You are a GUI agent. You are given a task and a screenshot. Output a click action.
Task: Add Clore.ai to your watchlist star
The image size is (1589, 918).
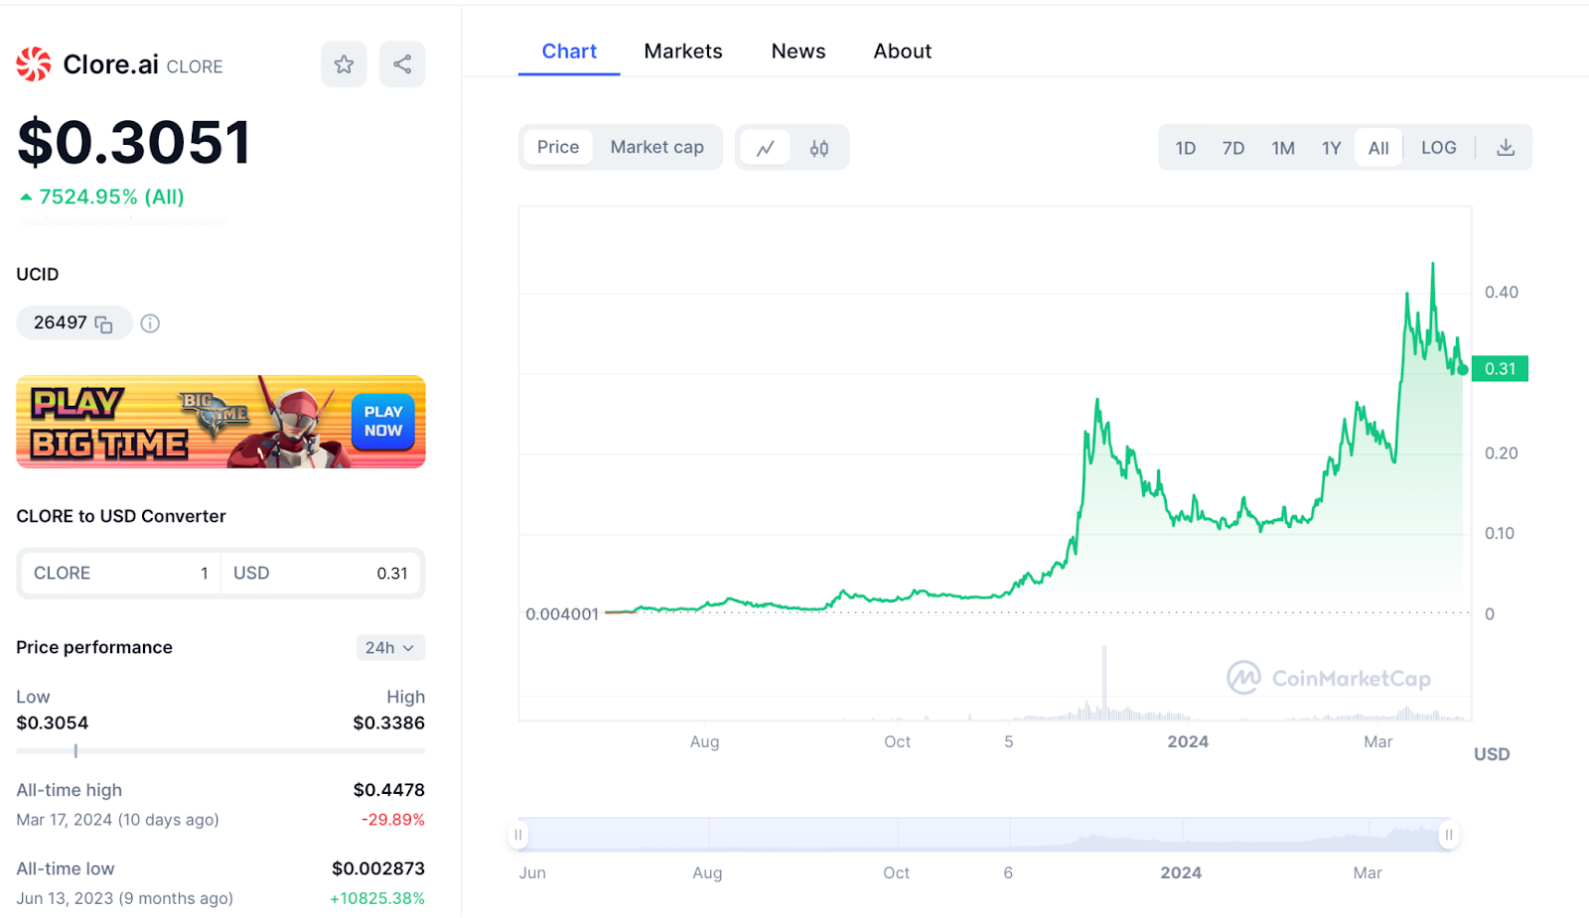(x=343, y=64)
